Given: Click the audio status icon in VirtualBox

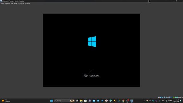Looking at the screenshot, I should coord(162,97).
